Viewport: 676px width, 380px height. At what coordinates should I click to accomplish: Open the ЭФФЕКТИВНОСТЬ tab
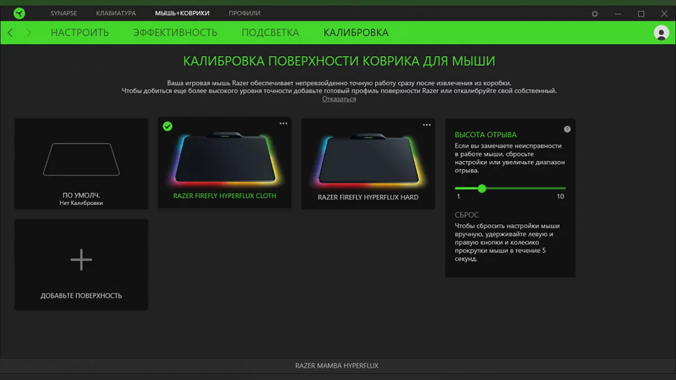175,33
